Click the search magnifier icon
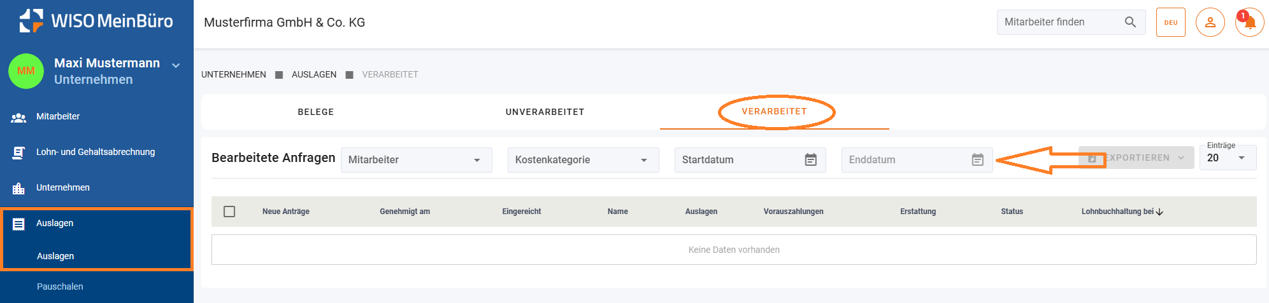This screenshot has width=1269, height=303. pos(1130,22)
